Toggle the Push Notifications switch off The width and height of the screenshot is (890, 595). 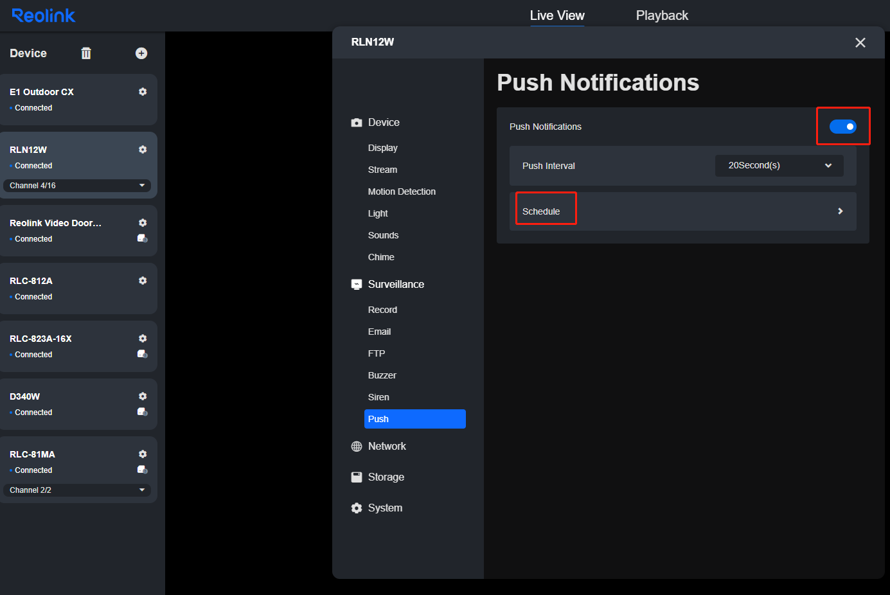tap(843, 127)
